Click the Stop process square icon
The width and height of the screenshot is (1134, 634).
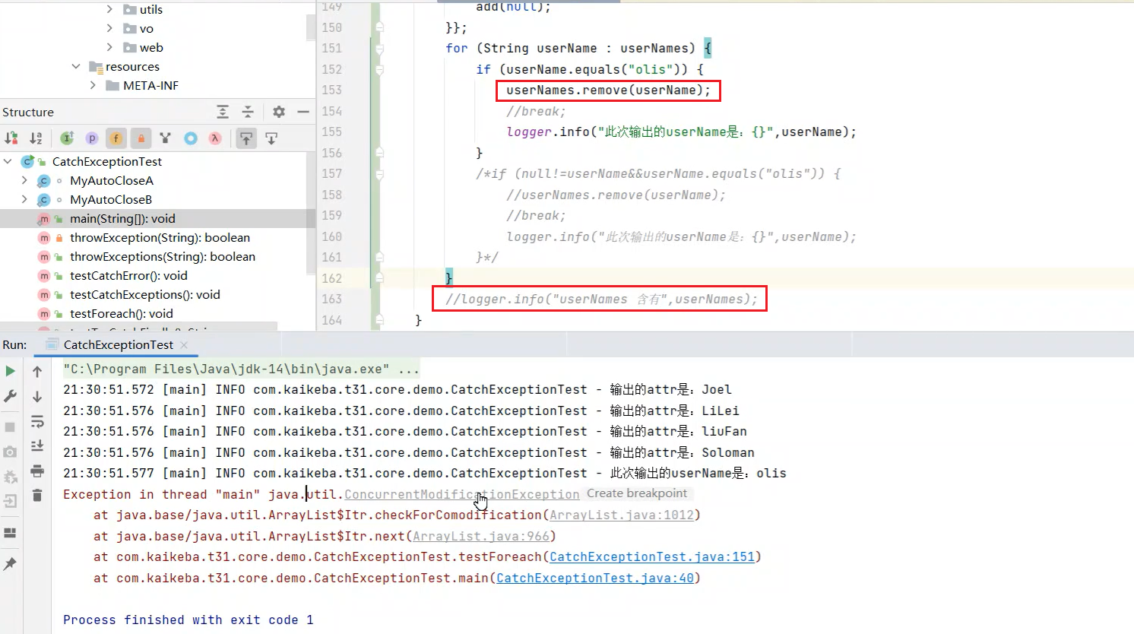click(10, 427)
